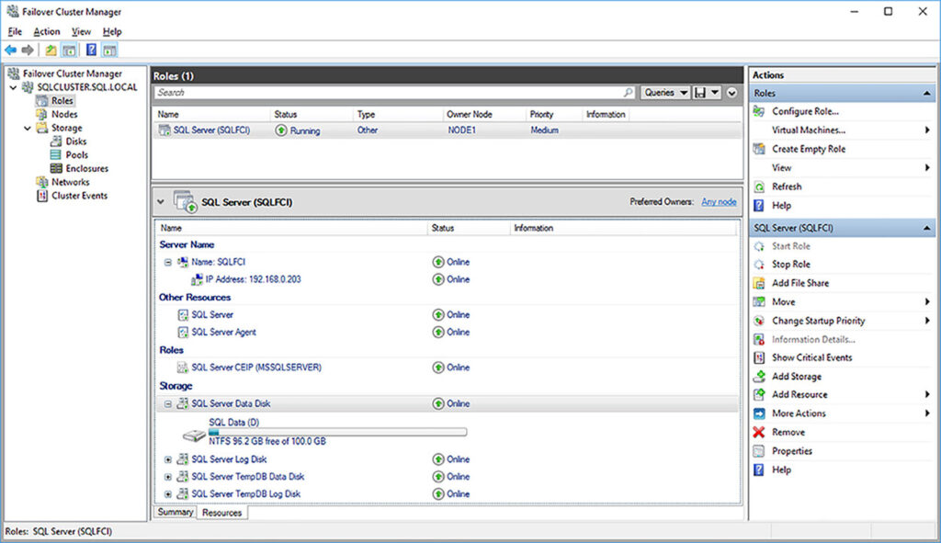941x543 pixels.
Task: Click the Create Empty Role icon
Action: 759,149
